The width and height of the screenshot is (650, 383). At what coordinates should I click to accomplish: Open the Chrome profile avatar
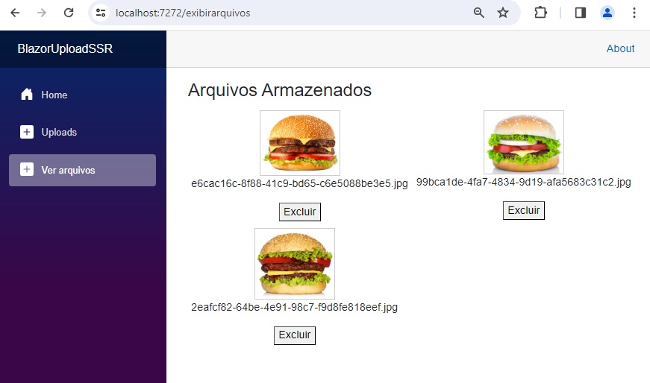click(607, 13)
